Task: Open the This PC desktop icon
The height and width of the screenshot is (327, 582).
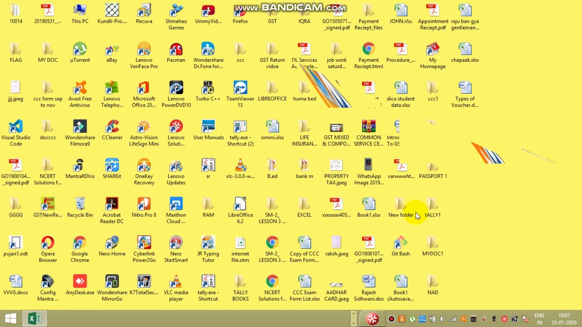Action: pyautogui.click(x=80, y=14)
